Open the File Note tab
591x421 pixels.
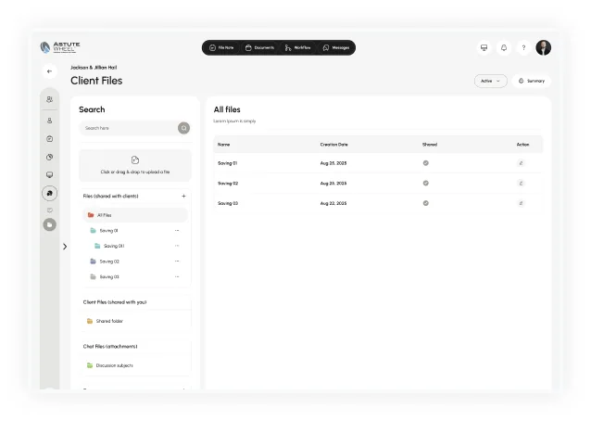tap(221, 48)
